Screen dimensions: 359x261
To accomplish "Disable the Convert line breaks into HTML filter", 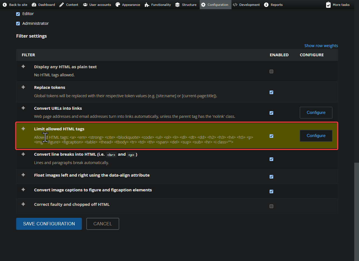I will point(271,159).
